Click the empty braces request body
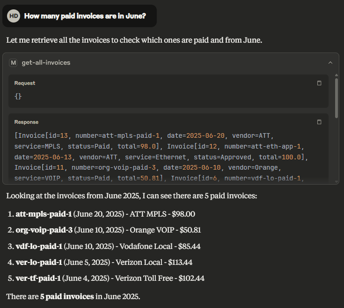Image resolution: width=344 pixels, height=308 pixels. (x=18, y=96)
